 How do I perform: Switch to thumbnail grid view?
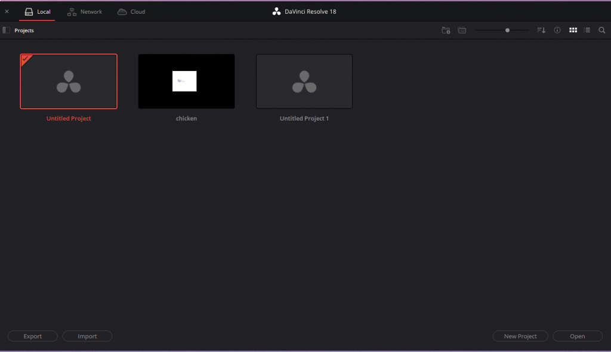click(x=573, y=30)
